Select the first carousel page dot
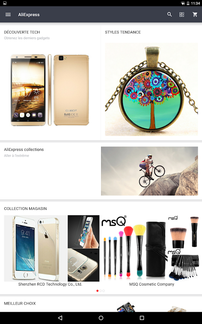 97,291
